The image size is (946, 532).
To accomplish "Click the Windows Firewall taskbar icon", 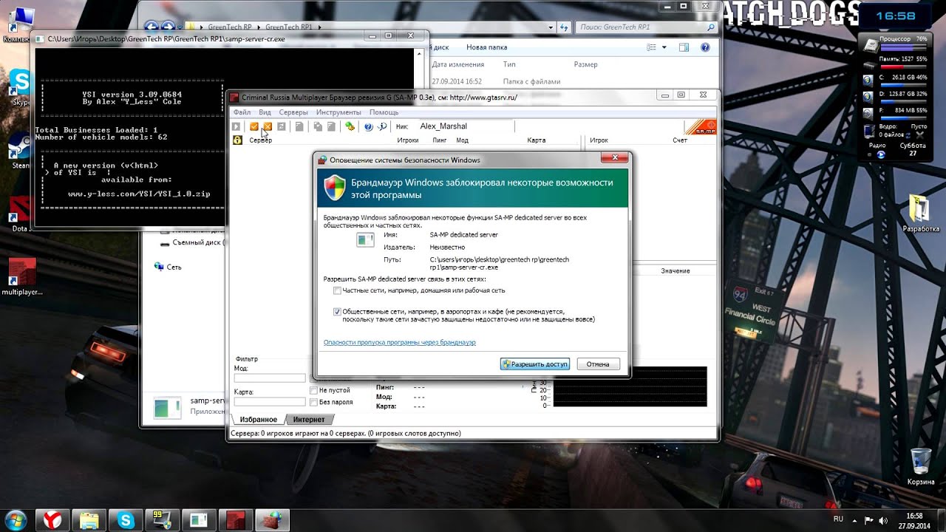I will [x=272, y=520].
